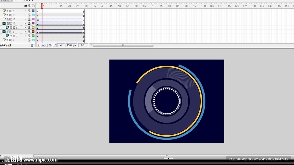Viewport: 294px width, 165px height.
Task: Click purple outline swatch of 图层 10
Action: (33, 23)
